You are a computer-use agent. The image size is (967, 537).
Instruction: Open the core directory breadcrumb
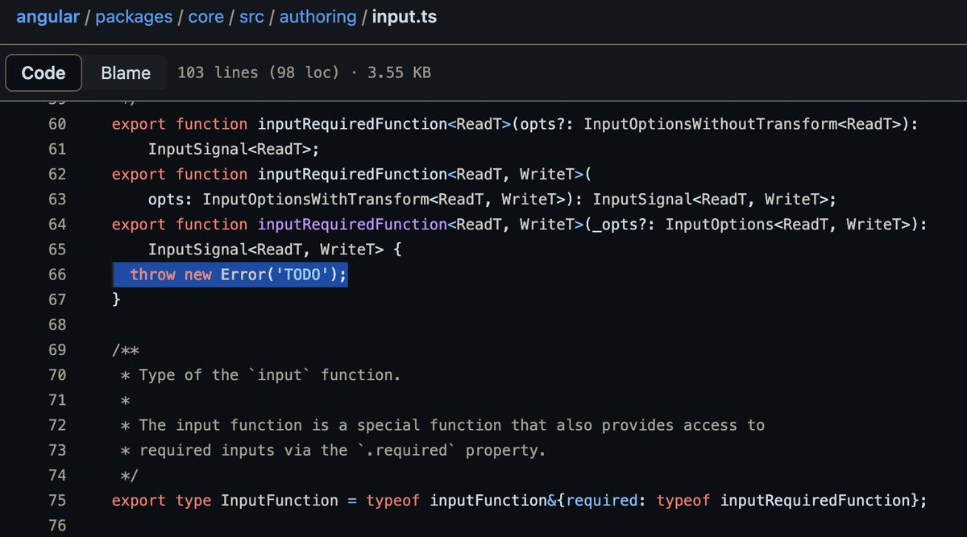[x=205, y=16]
